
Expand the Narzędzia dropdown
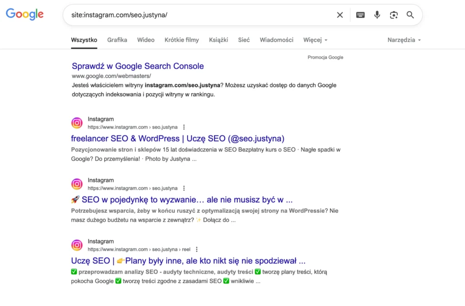(404, 40)
